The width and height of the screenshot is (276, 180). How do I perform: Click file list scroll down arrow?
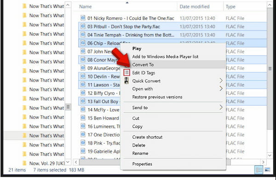[x=270, y=155]
